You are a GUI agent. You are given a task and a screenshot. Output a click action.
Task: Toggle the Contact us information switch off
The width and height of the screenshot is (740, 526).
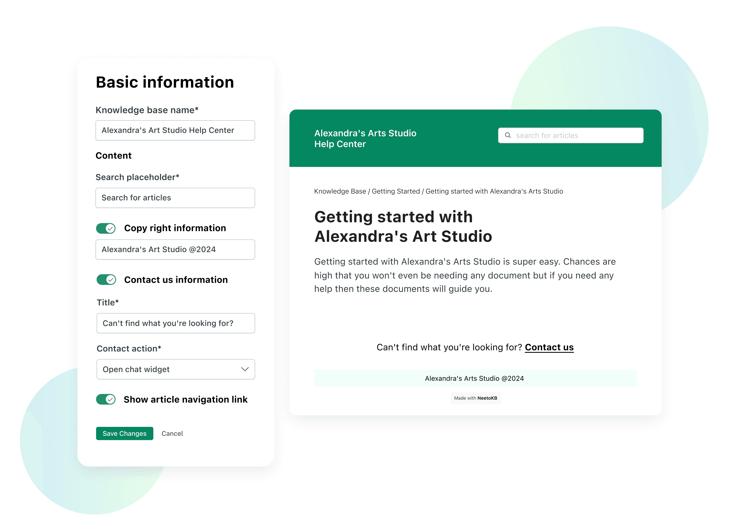coord(106,279)
